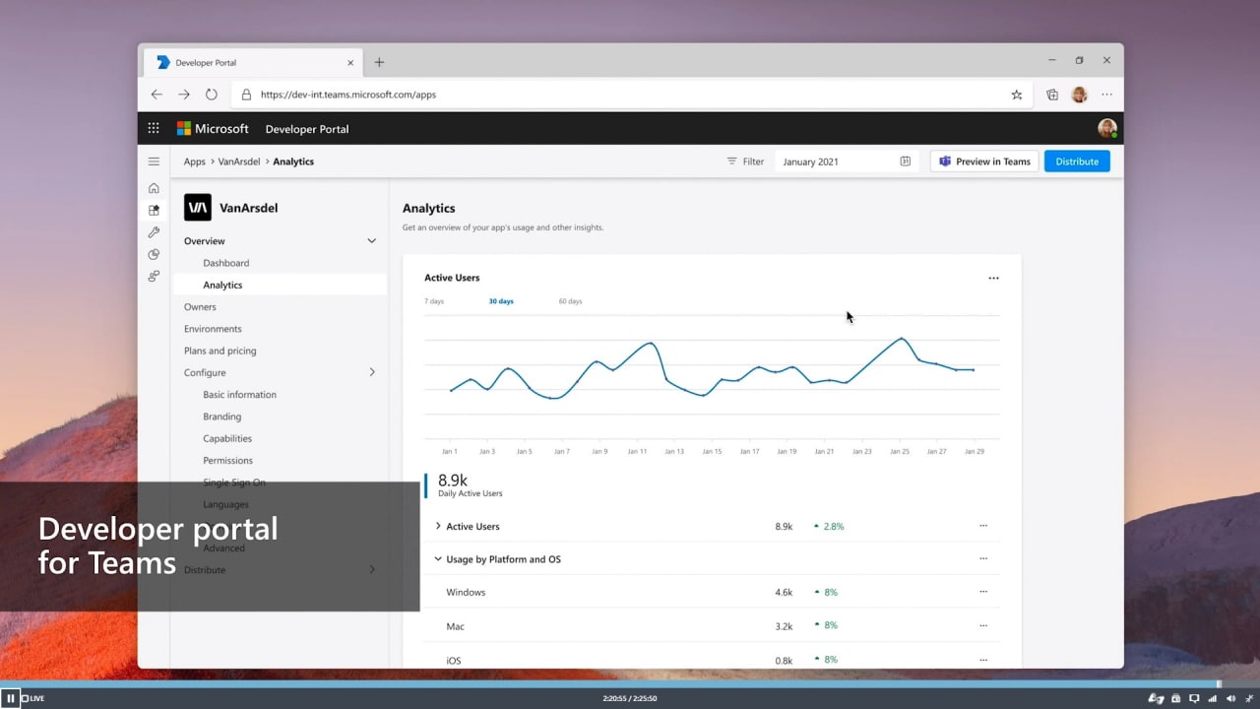
Task: Open the player calendar icon
Action: (1175, 698)
